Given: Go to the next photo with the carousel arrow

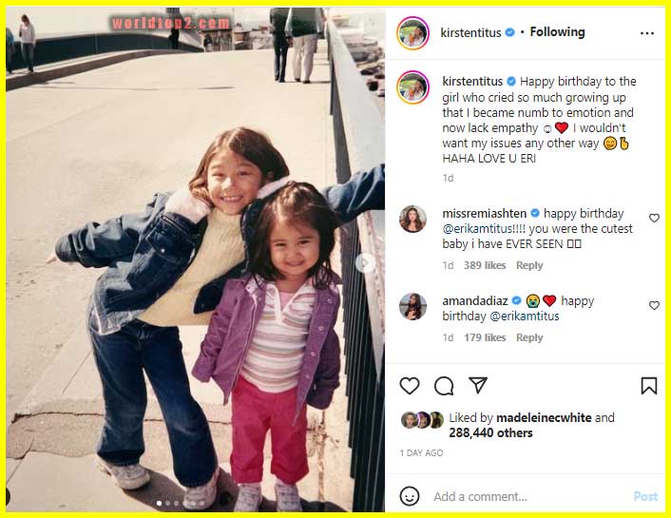Looking at the screenshot, I should click(365, 263).
